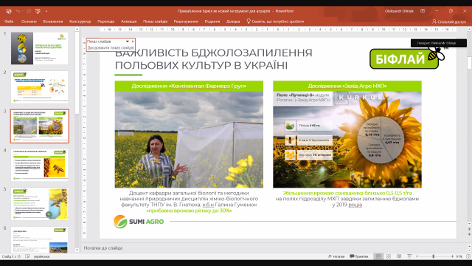This screenshot has height=266, width=472.
Task: Click the Redo/Repeat icon in quick access toolbar
Action: [x=29, y=11]
